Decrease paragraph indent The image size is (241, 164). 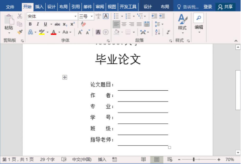pos(154,16)
